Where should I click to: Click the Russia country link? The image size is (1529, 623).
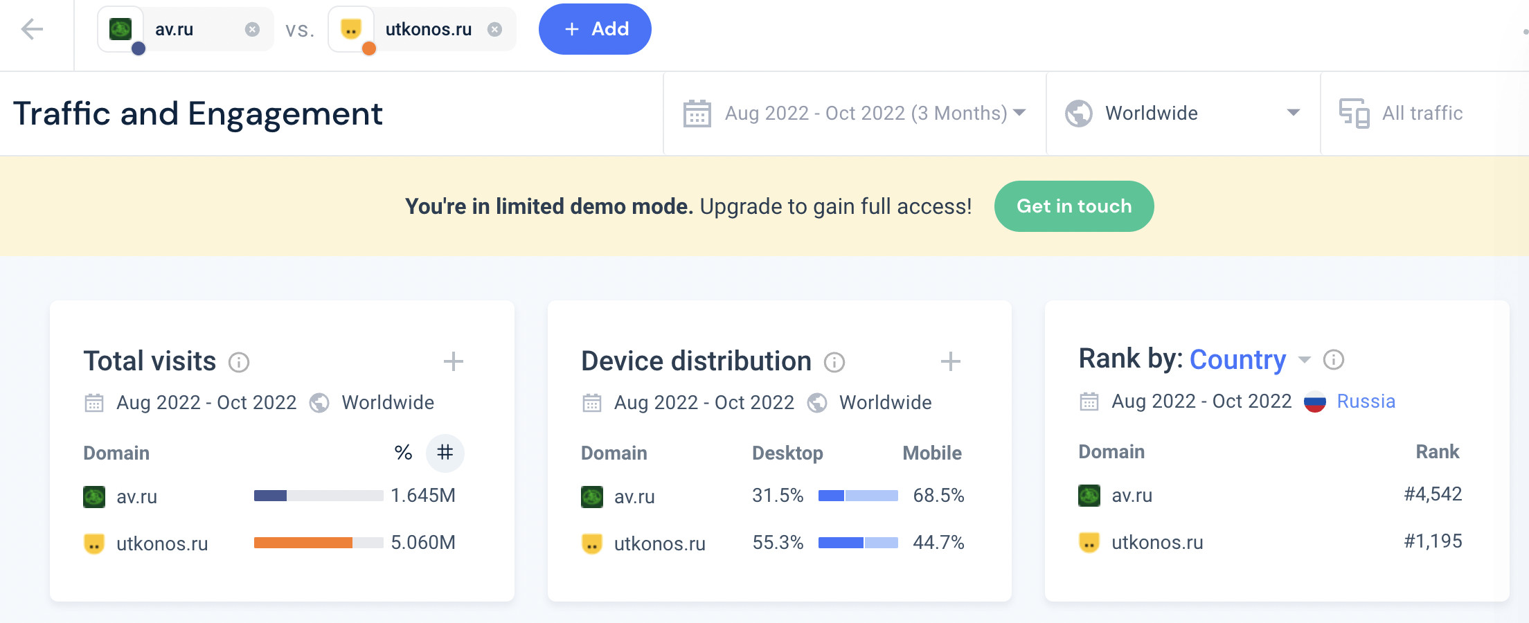click(1366, 401)
